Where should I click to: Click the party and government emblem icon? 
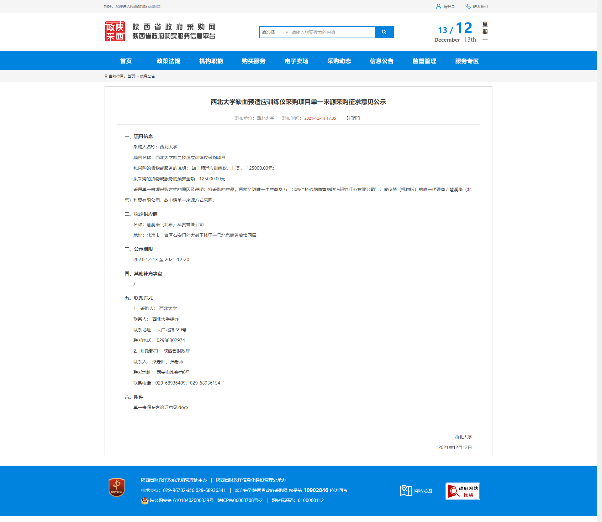tap(117, 487)
